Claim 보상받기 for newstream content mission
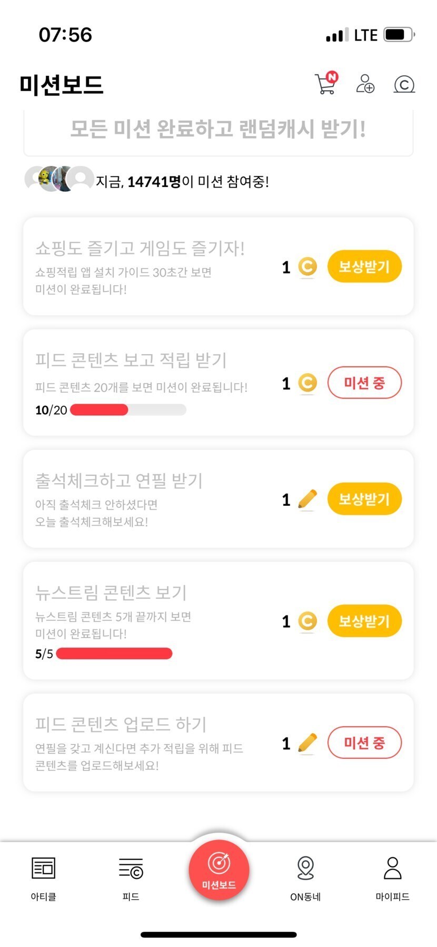437x947 pixels. tap(364, 621)
